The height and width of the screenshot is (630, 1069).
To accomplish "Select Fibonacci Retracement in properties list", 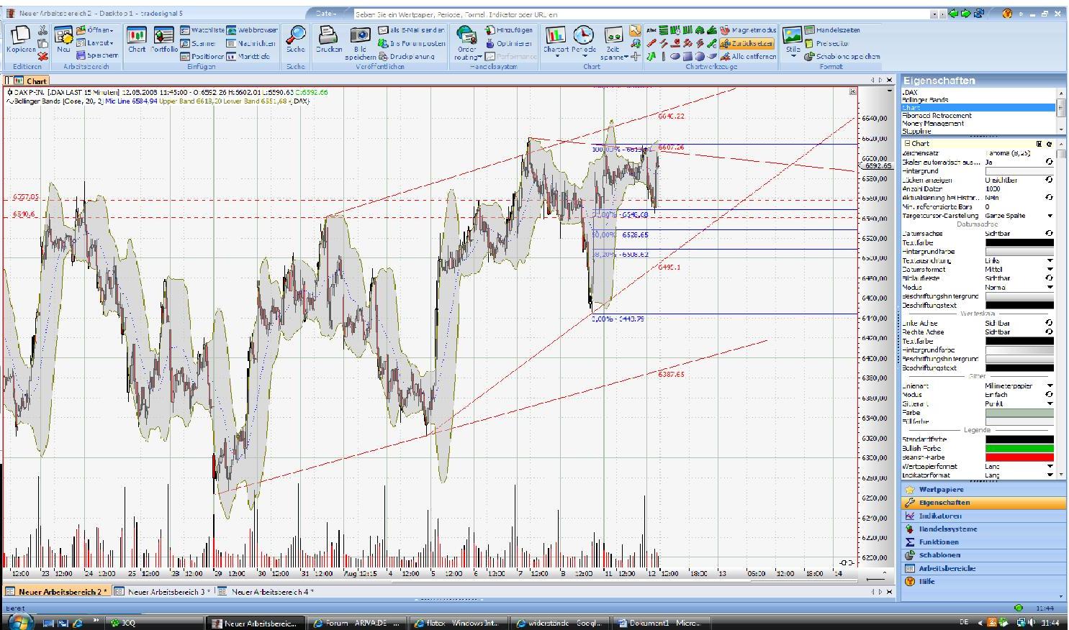I will click(x=937, y=116).
